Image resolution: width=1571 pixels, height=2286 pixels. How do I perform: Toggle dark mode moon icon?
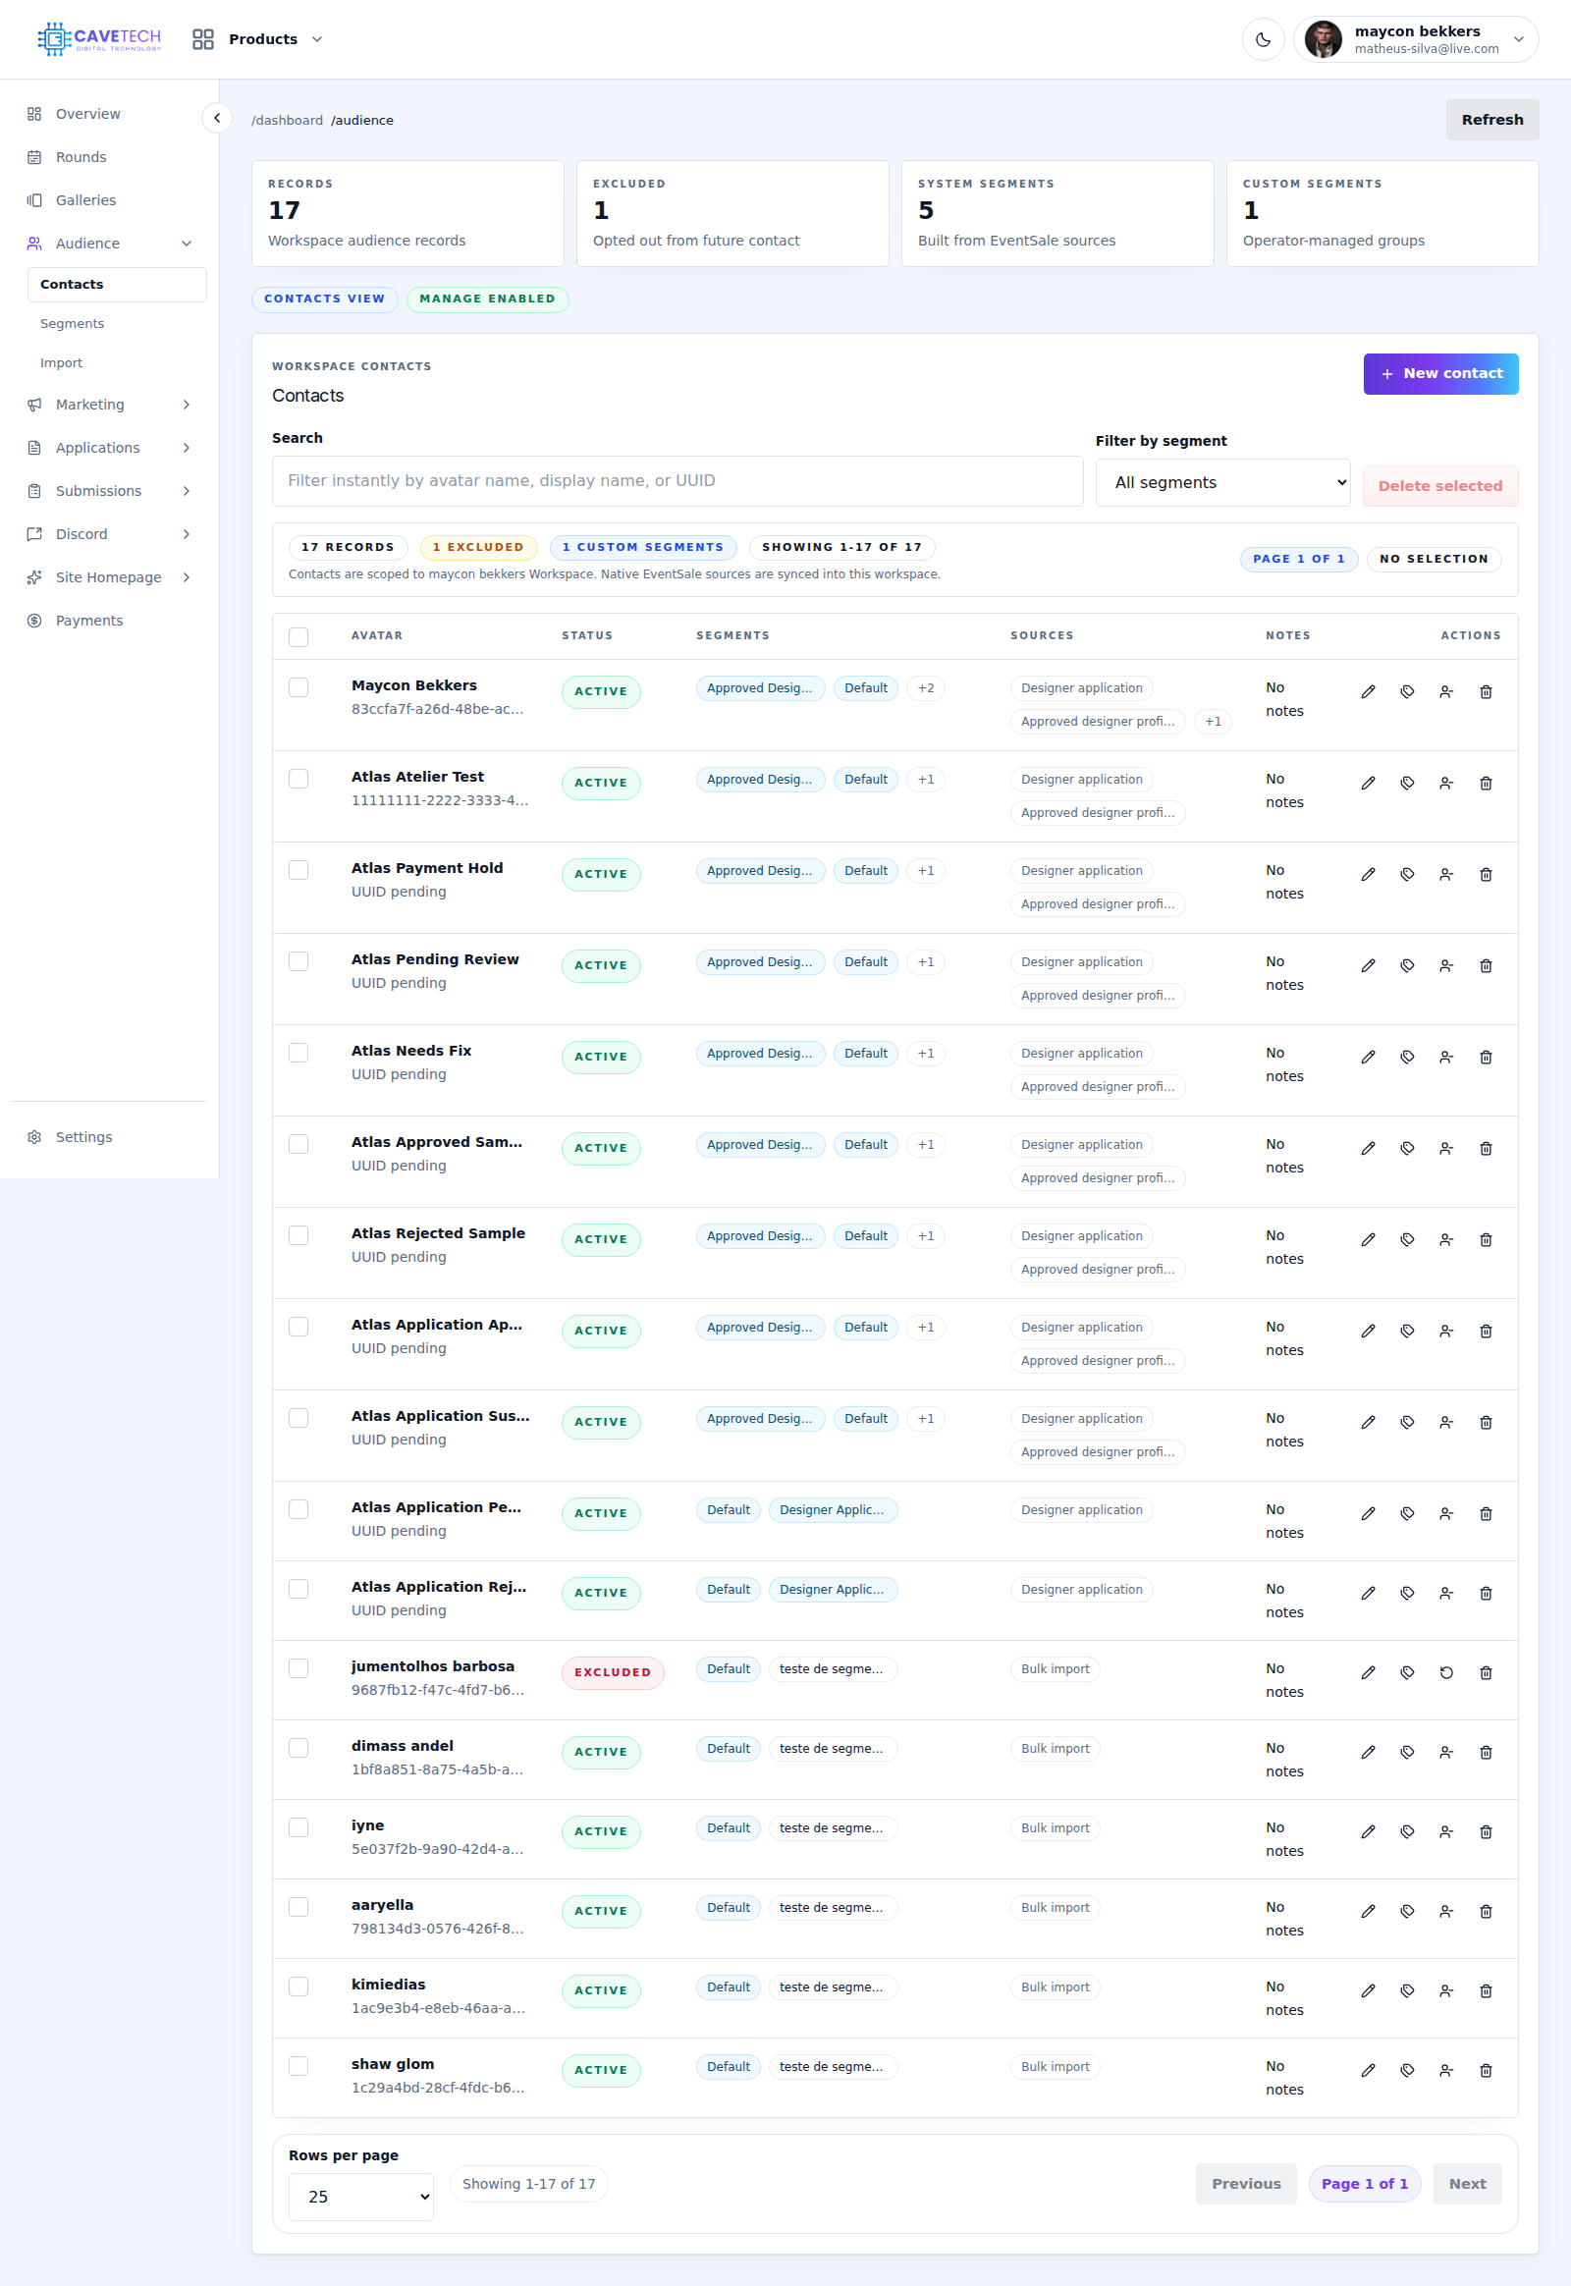pos(1263,39)
